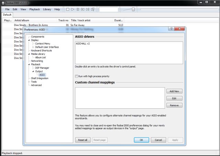Viewport: 220px width, 156px height.
Task: Select the Default playlist tab
Action: pos(7,15)
